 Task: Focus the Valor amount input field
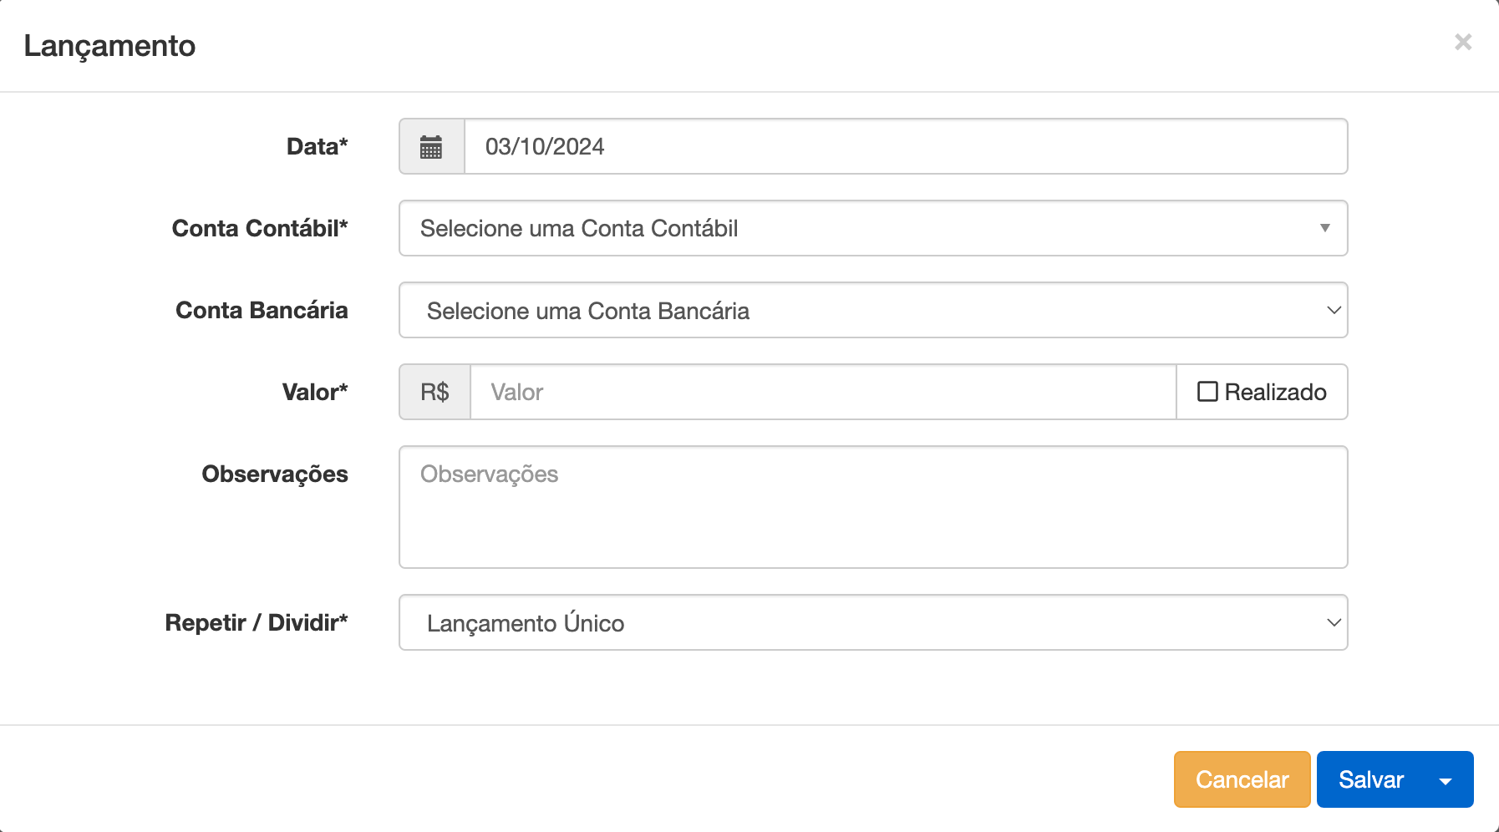822,392
